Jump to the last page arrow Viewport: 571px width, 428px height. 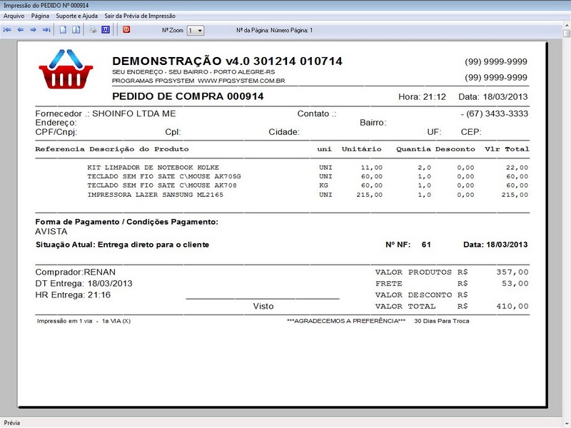pos(46,30)
